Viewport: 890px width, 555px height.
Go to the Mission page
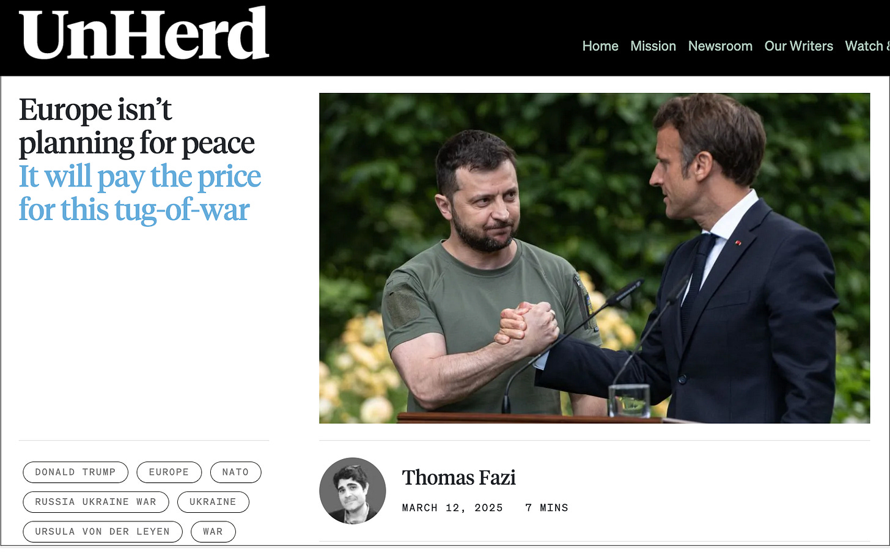[x=653, y=46]
